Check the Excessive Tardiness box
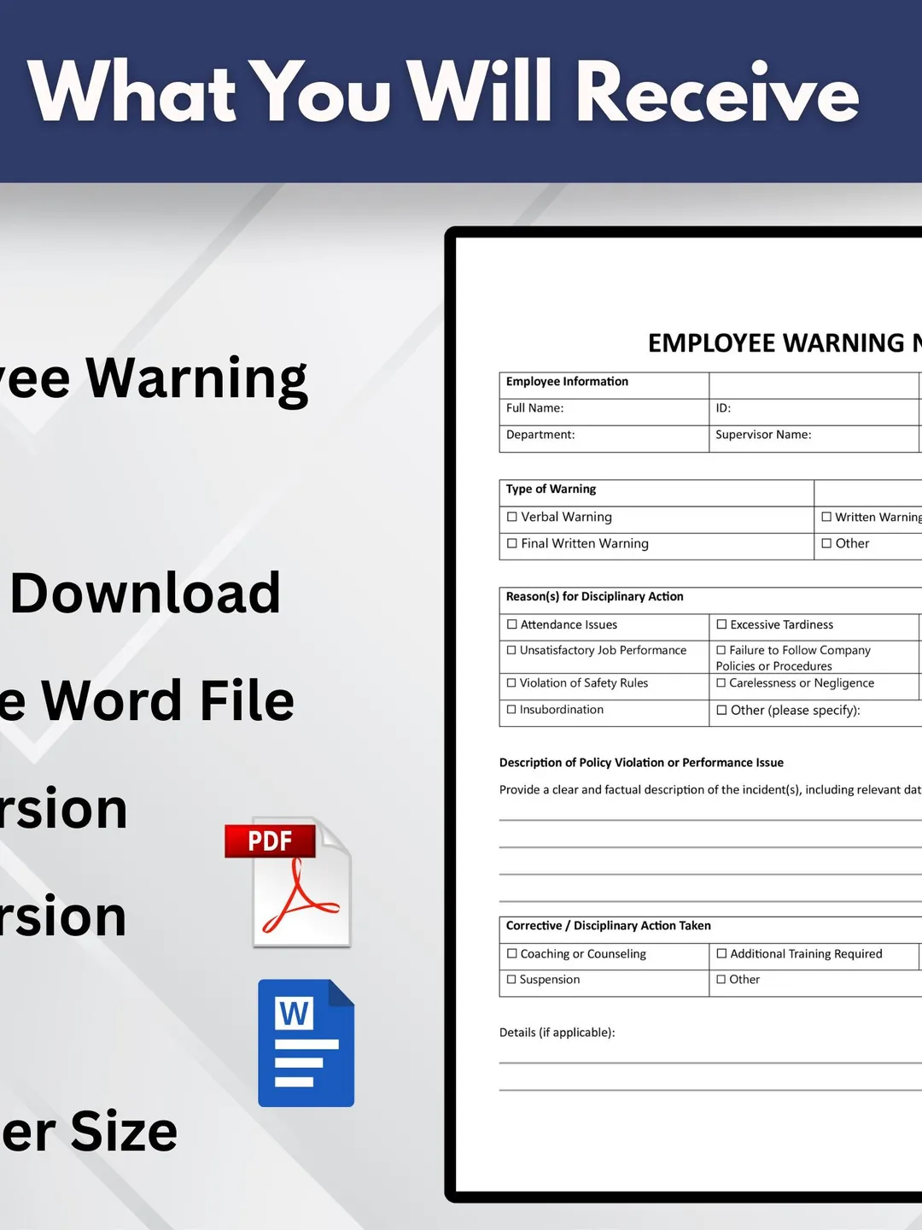Viewport: 922px width, 1230px height. coord(721,624)
